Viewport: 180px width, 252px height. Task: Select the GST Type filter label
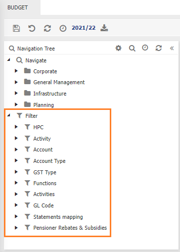(x=45, y=172)
